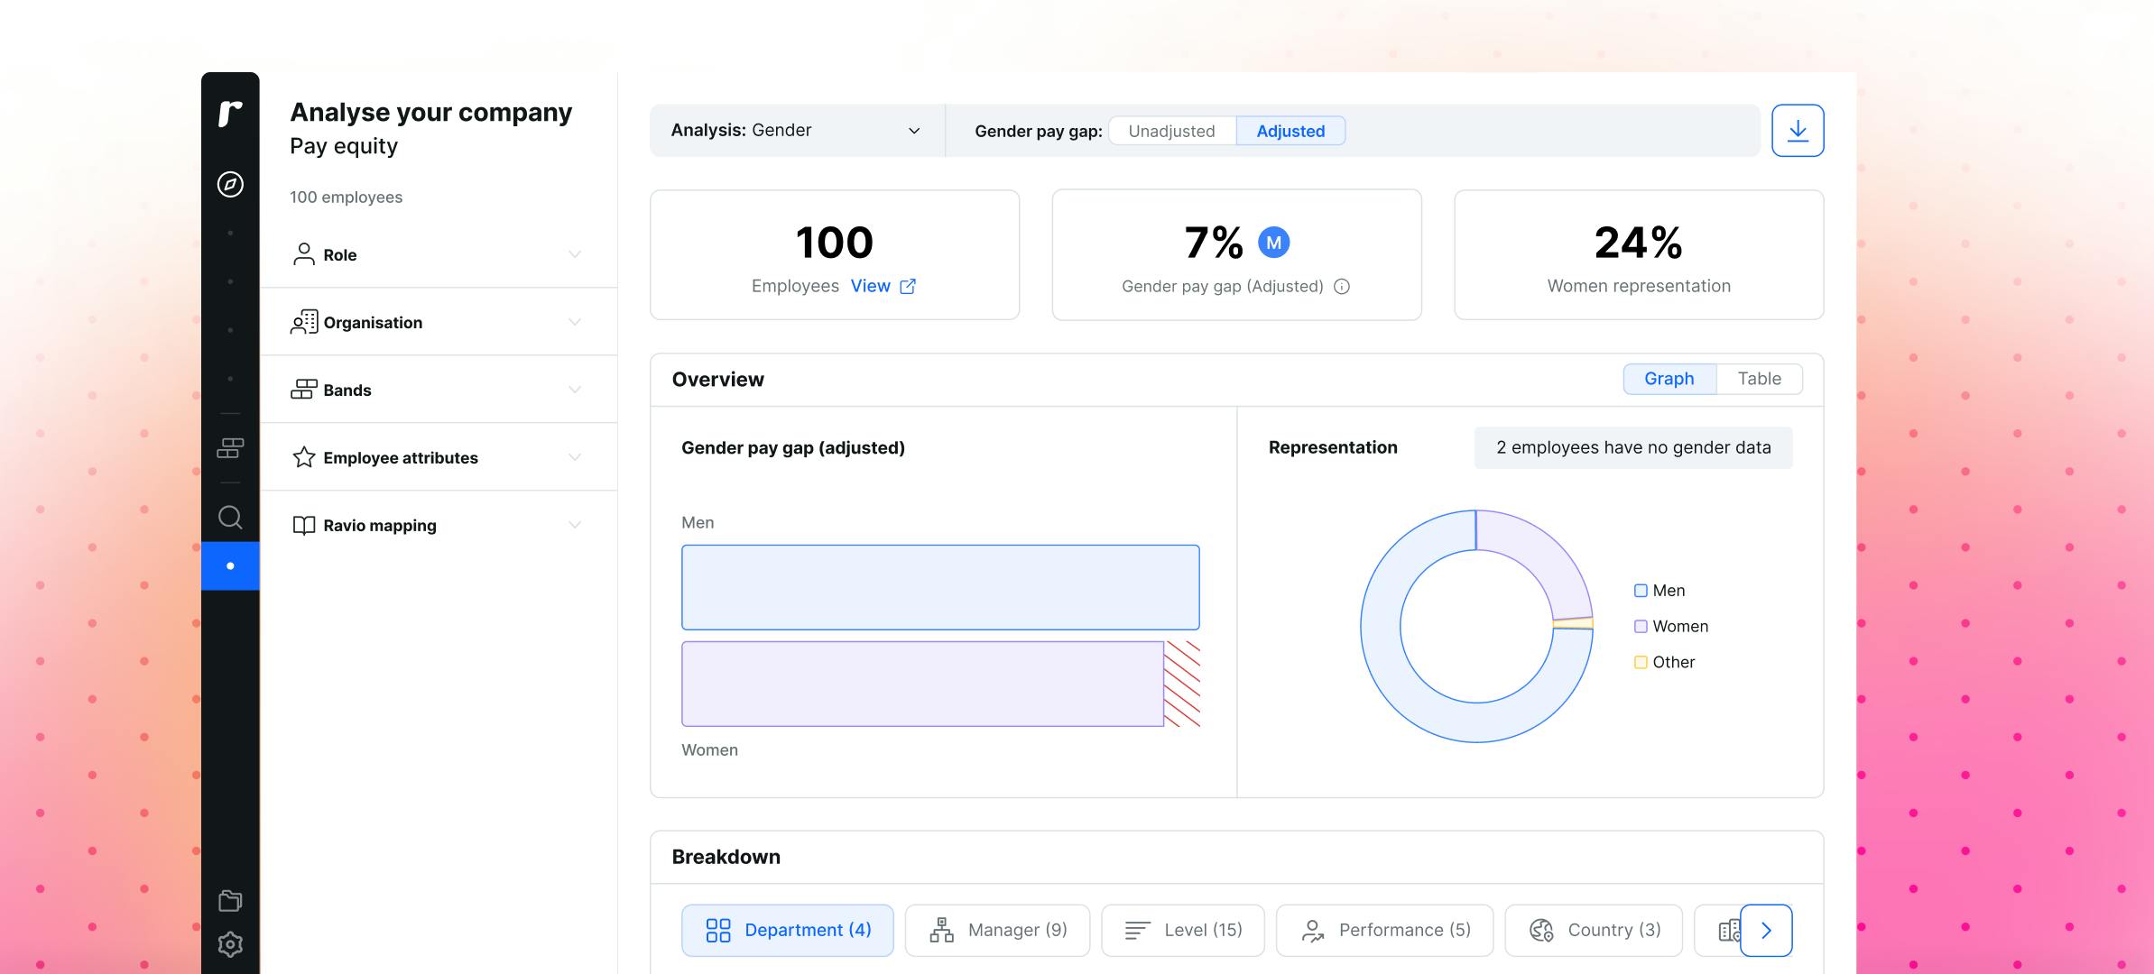Click the compass explore icon in sidebar
This screenshot has height=974, width=2154.
point(230,184)
